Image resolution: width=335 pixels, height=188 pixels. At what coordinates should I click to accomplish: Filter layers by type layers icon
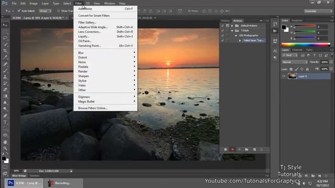point(314,55)
